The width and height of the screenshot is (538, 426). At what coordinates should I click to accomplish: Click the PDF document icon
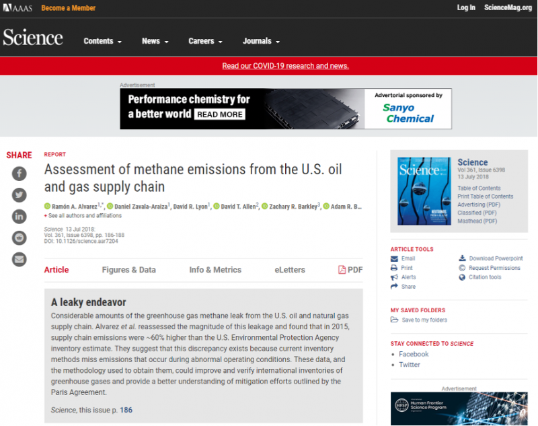pyautogui.click(x=342, y=270)
